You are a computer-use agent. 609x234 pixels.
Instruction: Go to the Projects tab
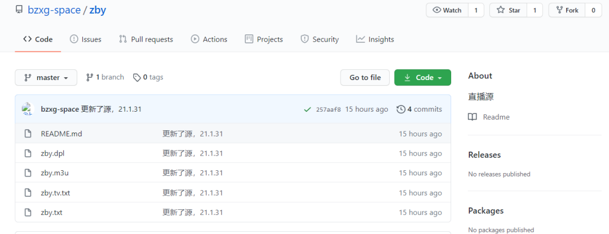[x=264, y=39]
